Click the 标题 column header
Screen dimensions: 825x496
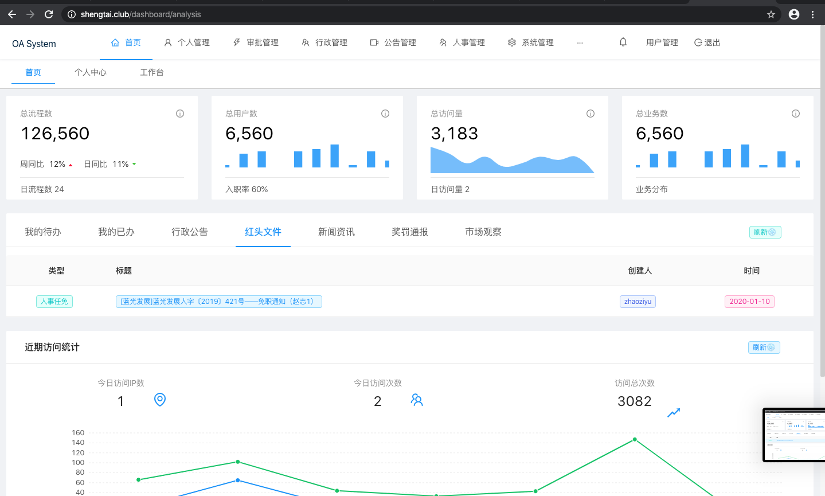point(124,271)
